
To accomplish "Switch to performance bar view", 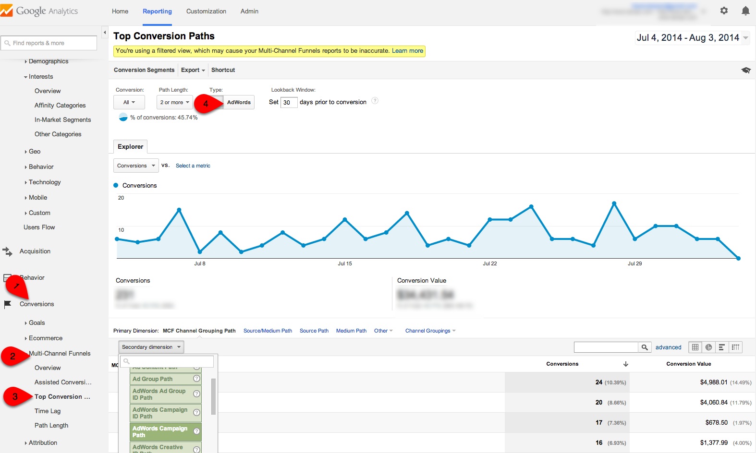I will click(721, 347).
